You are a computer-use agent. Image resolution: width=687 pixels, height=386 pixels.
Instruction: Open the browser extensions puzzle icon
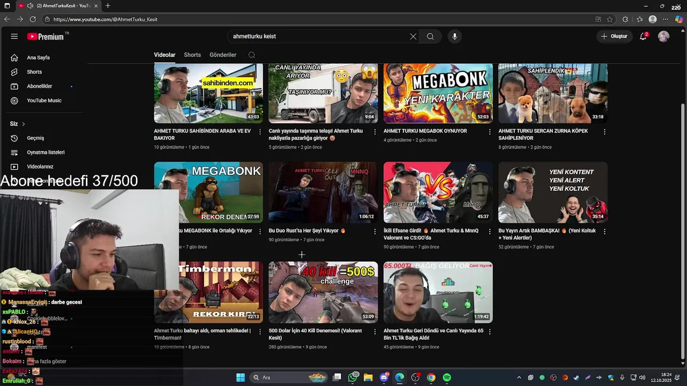[625, 19]
